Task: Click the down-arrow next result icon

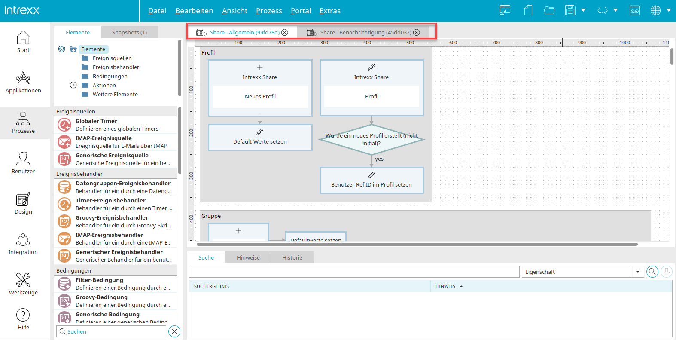Action: 667,272
